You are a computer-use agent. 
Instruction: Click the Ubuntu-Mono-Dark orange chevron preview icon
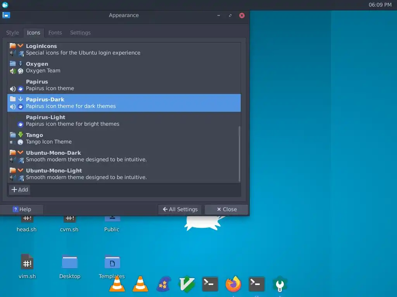21,152
